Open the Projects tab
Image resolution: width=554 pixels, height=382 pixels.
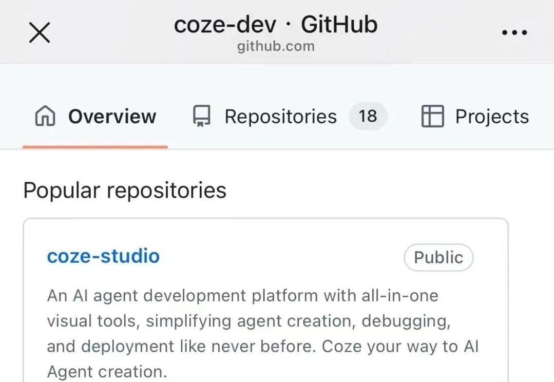click(475, 116)
